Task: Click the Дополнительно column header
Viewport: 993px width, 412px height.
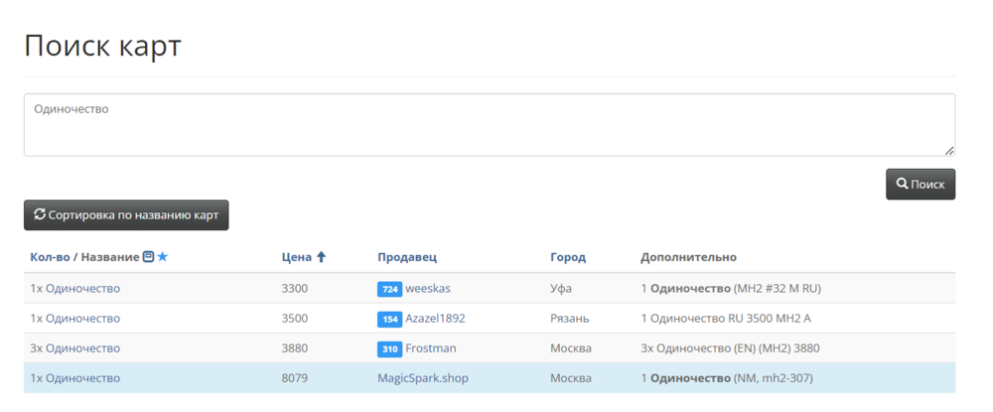Action: click(x=688, y=257)
